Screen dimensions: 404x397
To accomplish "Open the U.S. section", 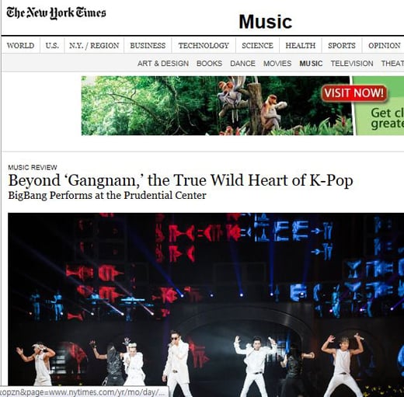I will click(52, 46).
